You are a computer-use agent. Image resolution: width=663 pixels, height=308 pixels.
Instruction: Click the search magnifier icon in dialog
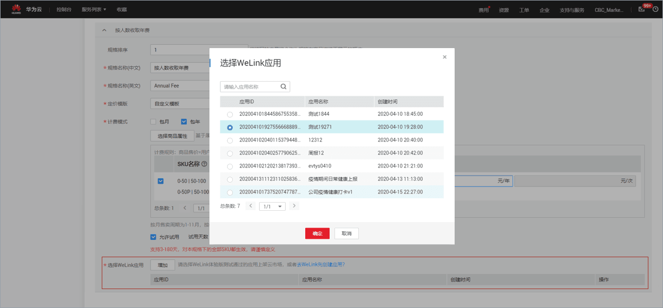[x=283, y=86]
